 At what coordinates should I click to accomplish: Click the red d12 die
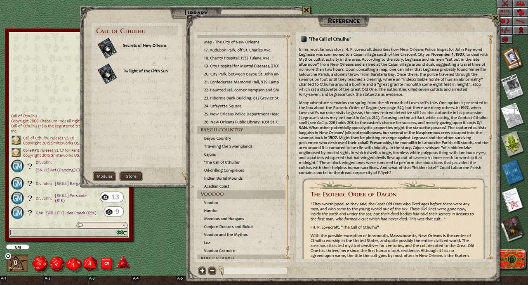tap(57, 264)
